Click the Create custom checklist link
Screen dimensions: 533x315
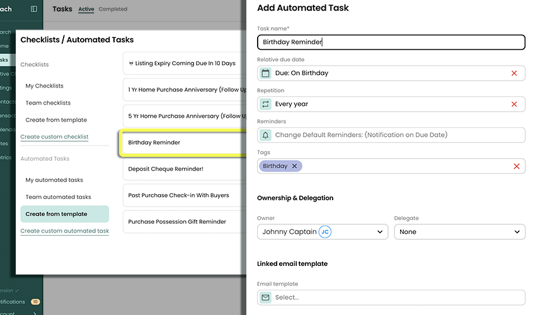point(54,137)
